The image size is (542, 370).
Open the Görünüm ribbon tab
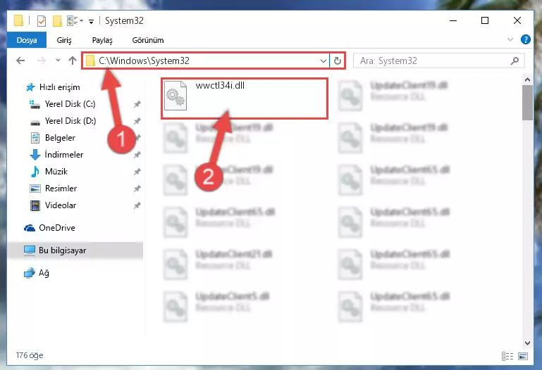[148, 40]
